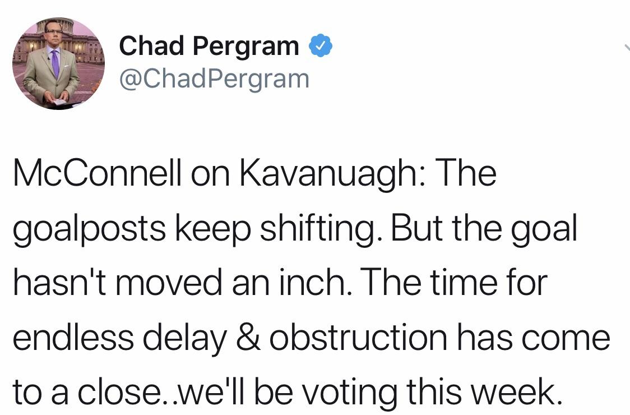
Task: Click the word hasn't in the tweet
Action: [59, 282]
